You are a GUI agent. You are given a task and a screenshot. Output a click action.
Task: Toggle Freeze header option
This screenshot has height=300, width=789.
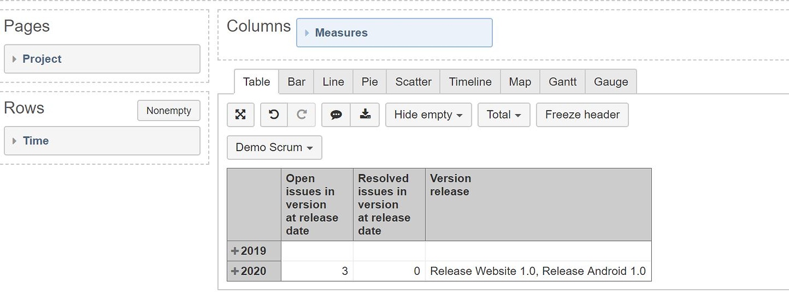[582, 115]
